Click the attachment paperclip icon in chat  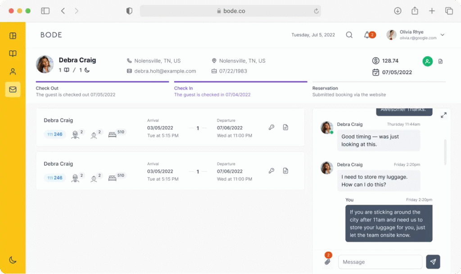pyautogui.click(x=328, y=262)
